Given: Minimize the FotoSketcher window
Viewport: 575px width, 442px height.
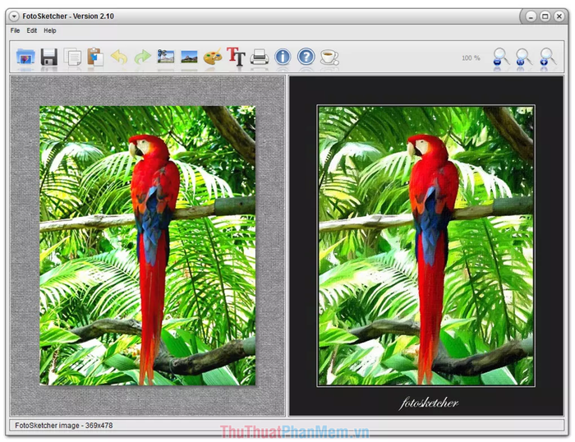Looking at the screenshot, I should pyautogui.click(x=531, y=16).
